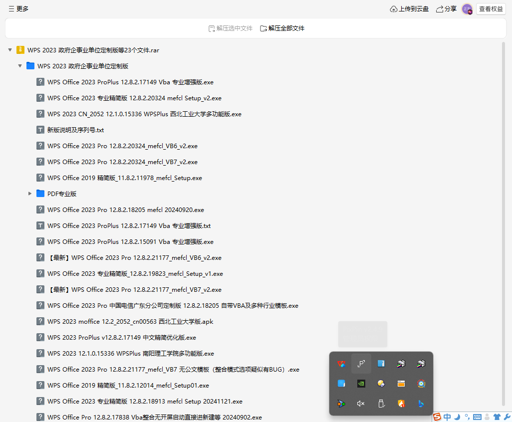Open the Bing tray icon
This screenshot has height=422, width=512.
tap(421, 404)
